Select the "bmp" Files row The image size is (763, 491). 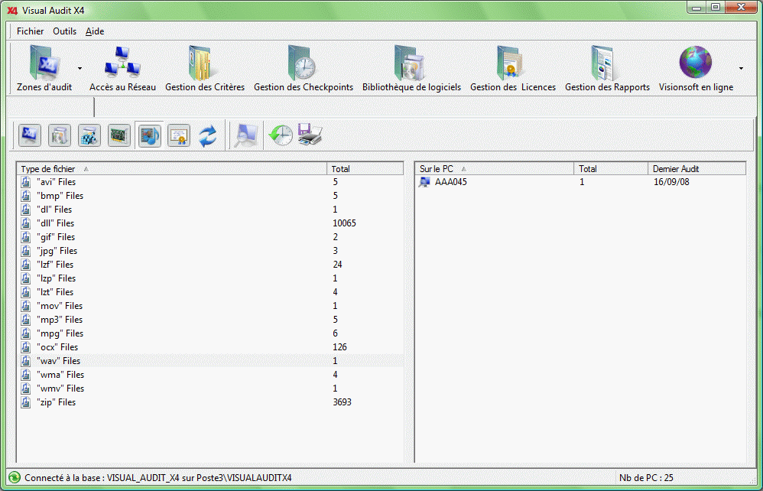coord(210,196)
